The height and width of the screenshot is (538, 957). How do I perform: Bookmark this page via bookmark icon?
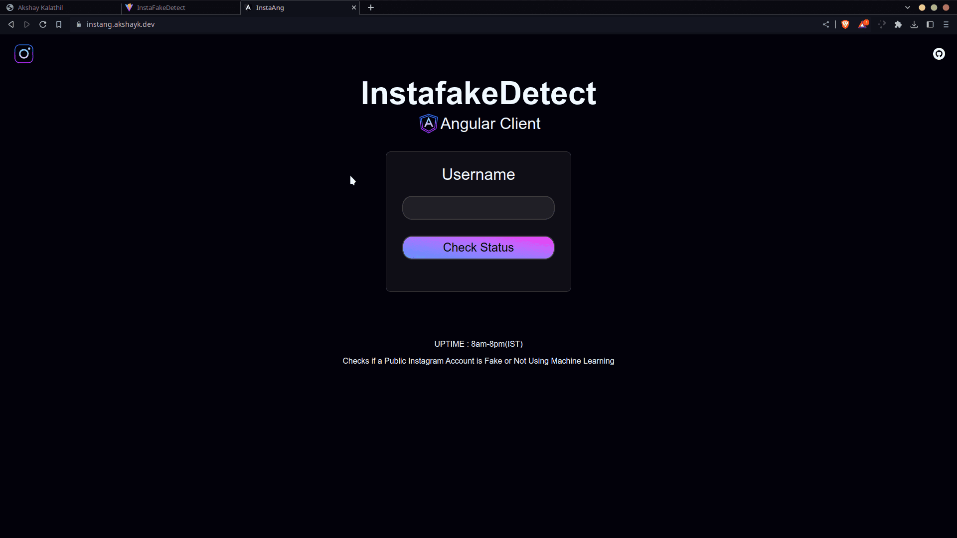click(59, 24)
